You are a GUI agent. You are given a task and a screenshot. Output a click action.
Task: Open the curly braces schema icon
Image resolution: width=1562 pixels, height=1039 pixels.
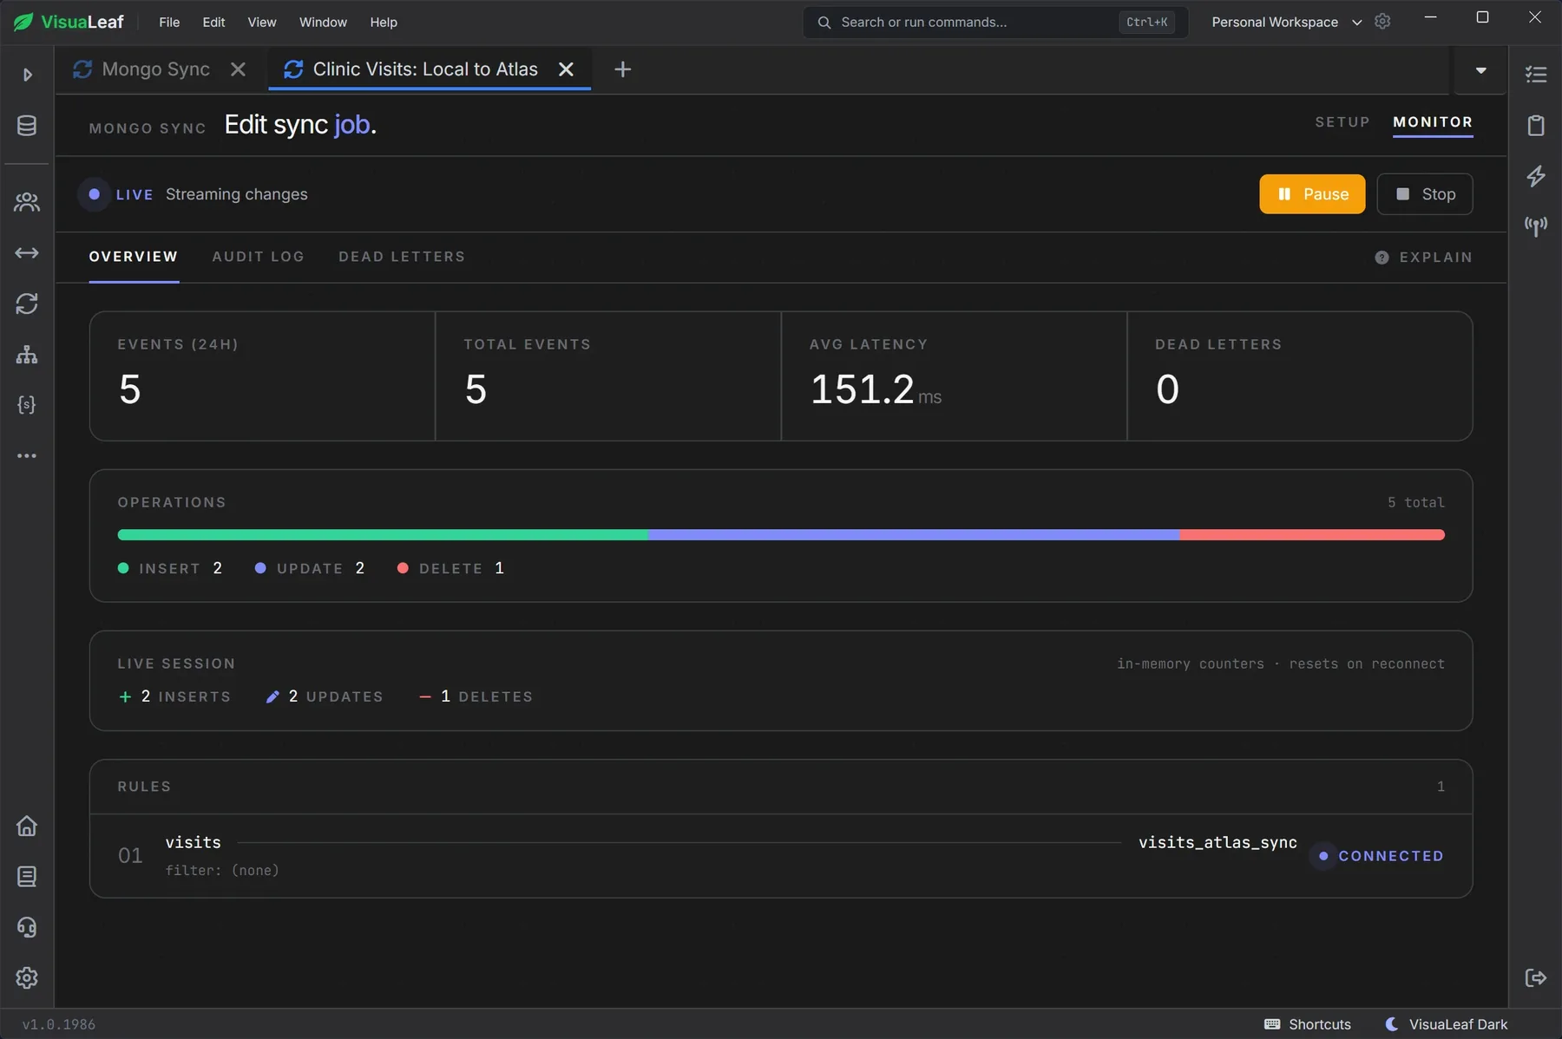(27, 405)
